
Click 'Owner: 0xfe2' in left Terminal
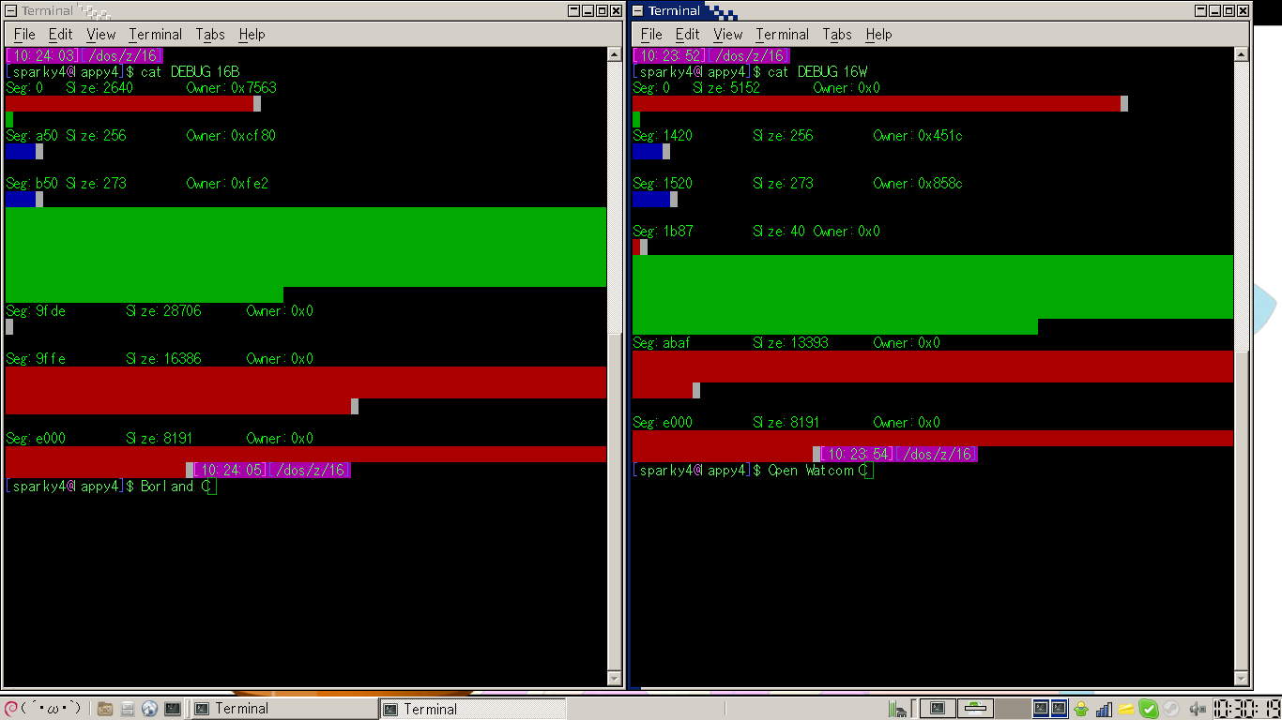pos(227,184)
